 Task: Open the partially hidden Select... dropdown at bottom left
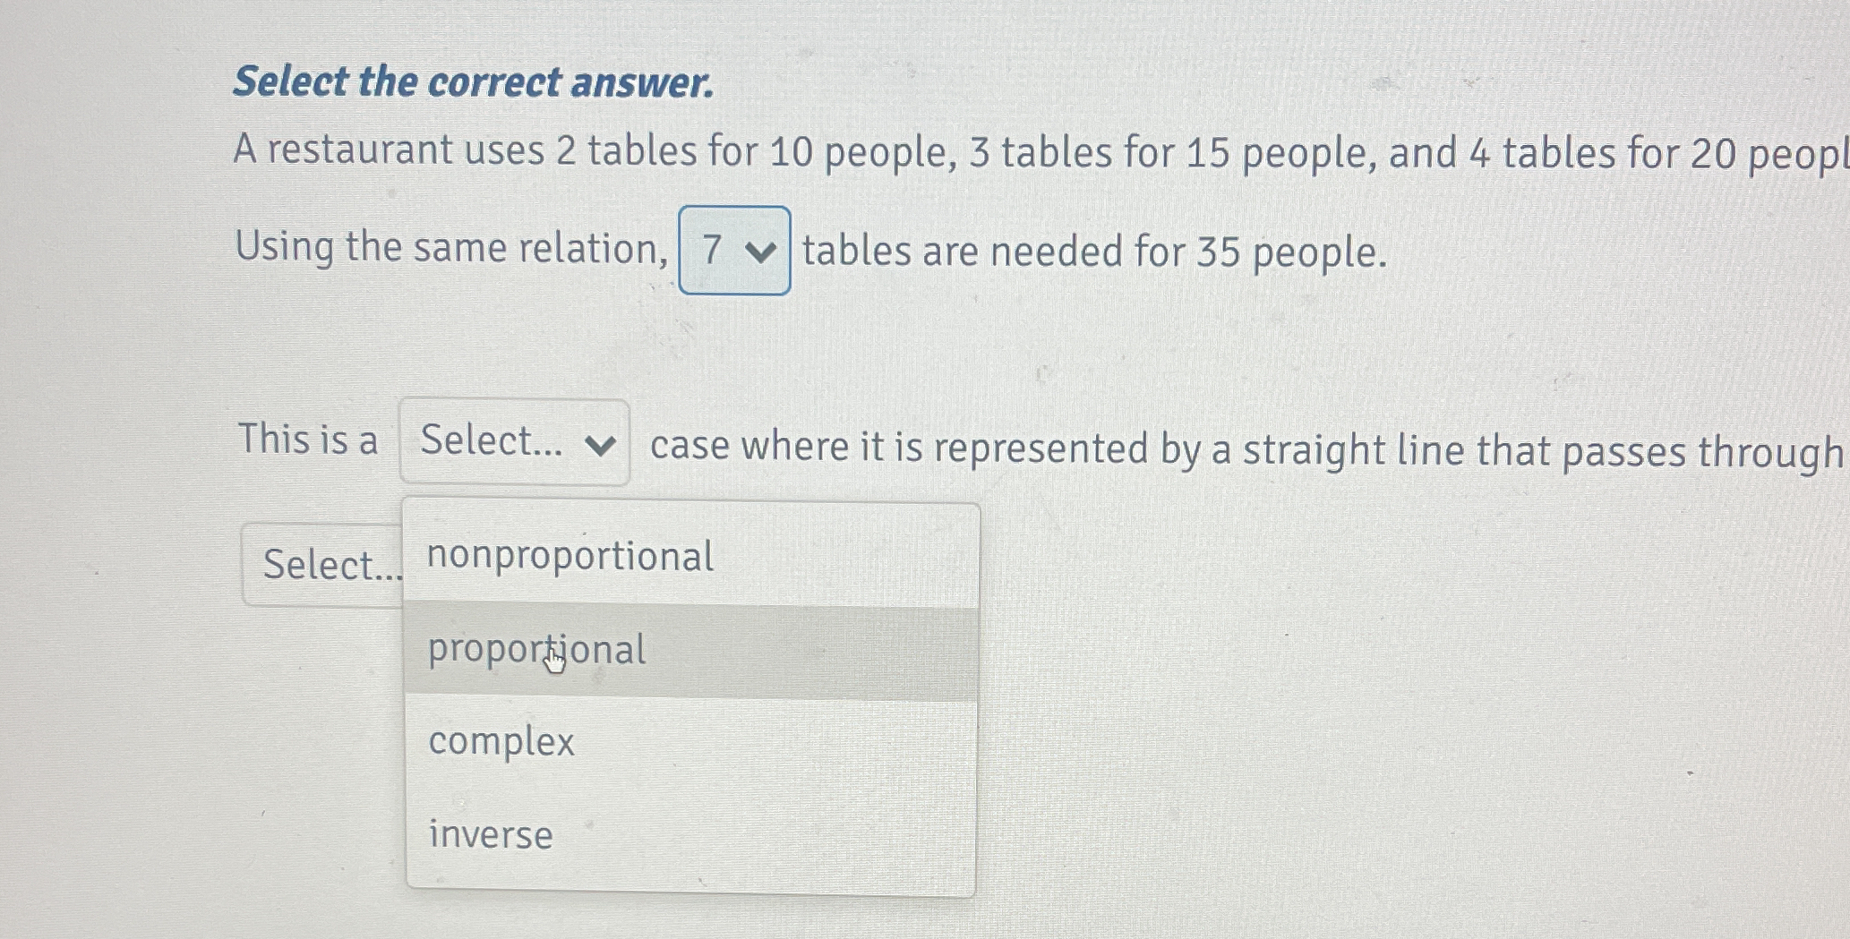(x=323, y=565)
